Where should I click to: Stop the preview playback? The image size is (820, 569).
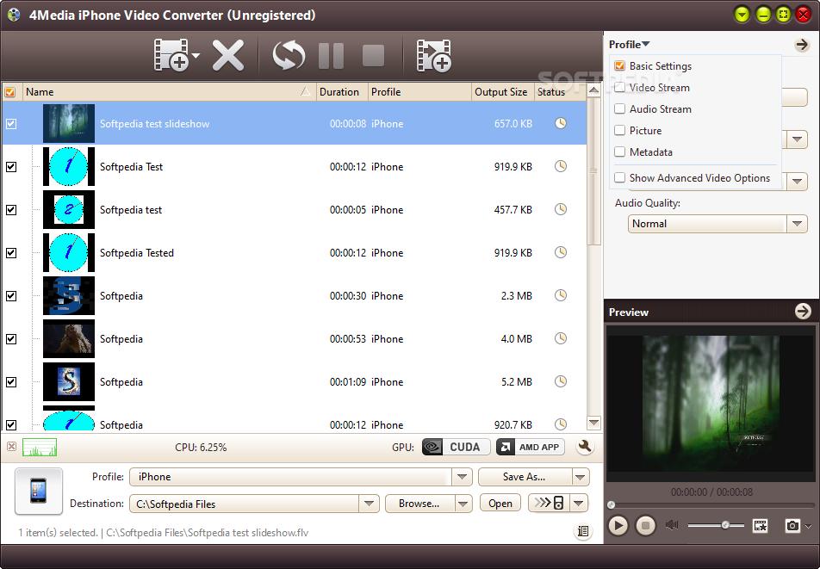pyautogui.click(x=645, y=525)
